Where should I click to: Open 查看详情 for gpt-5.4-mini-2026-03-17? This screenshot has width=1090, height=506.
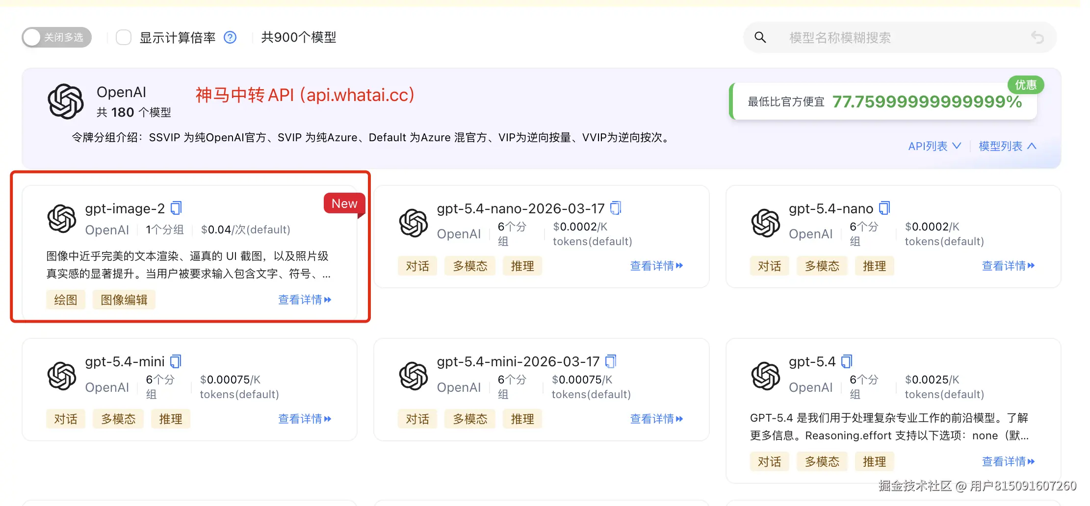click(656, 419)
